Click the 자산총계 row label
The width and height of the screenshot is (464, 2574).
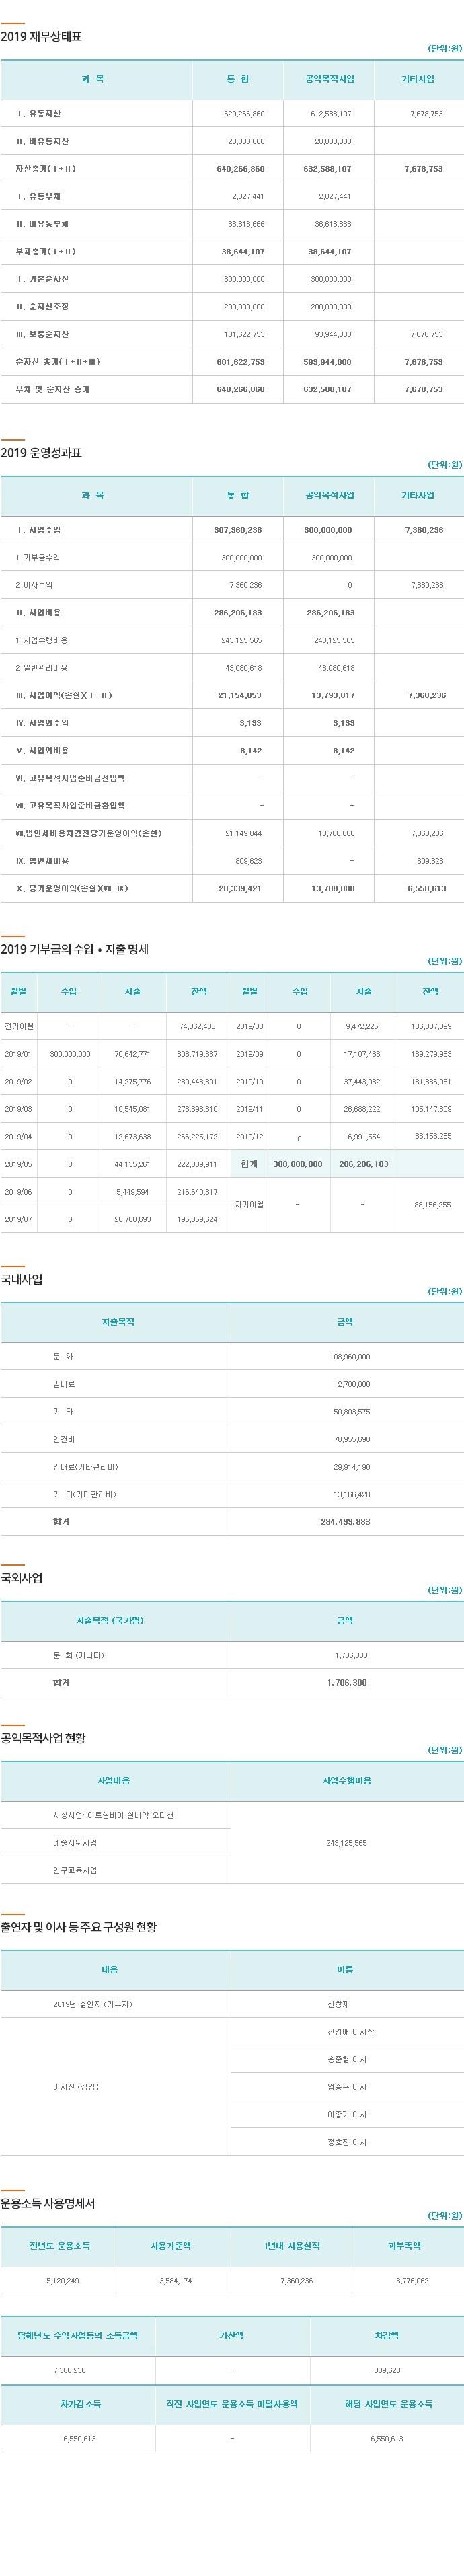pos(46,169)
